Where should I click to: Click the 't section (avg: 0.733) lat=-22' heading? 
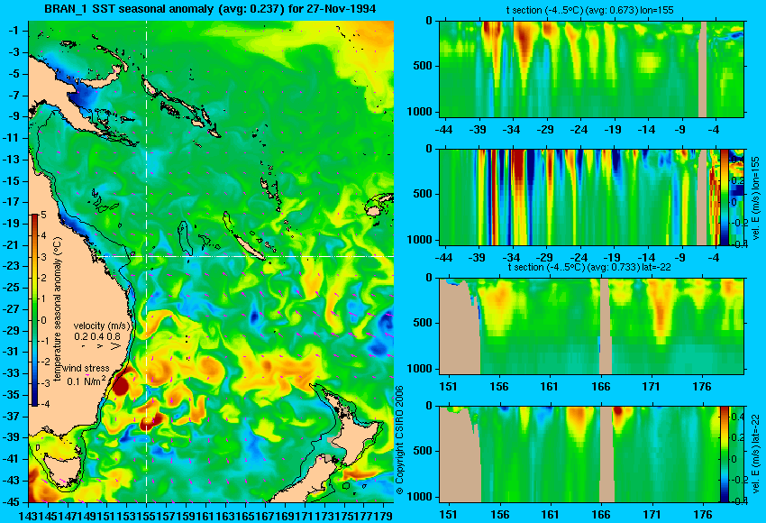point(589,268)
